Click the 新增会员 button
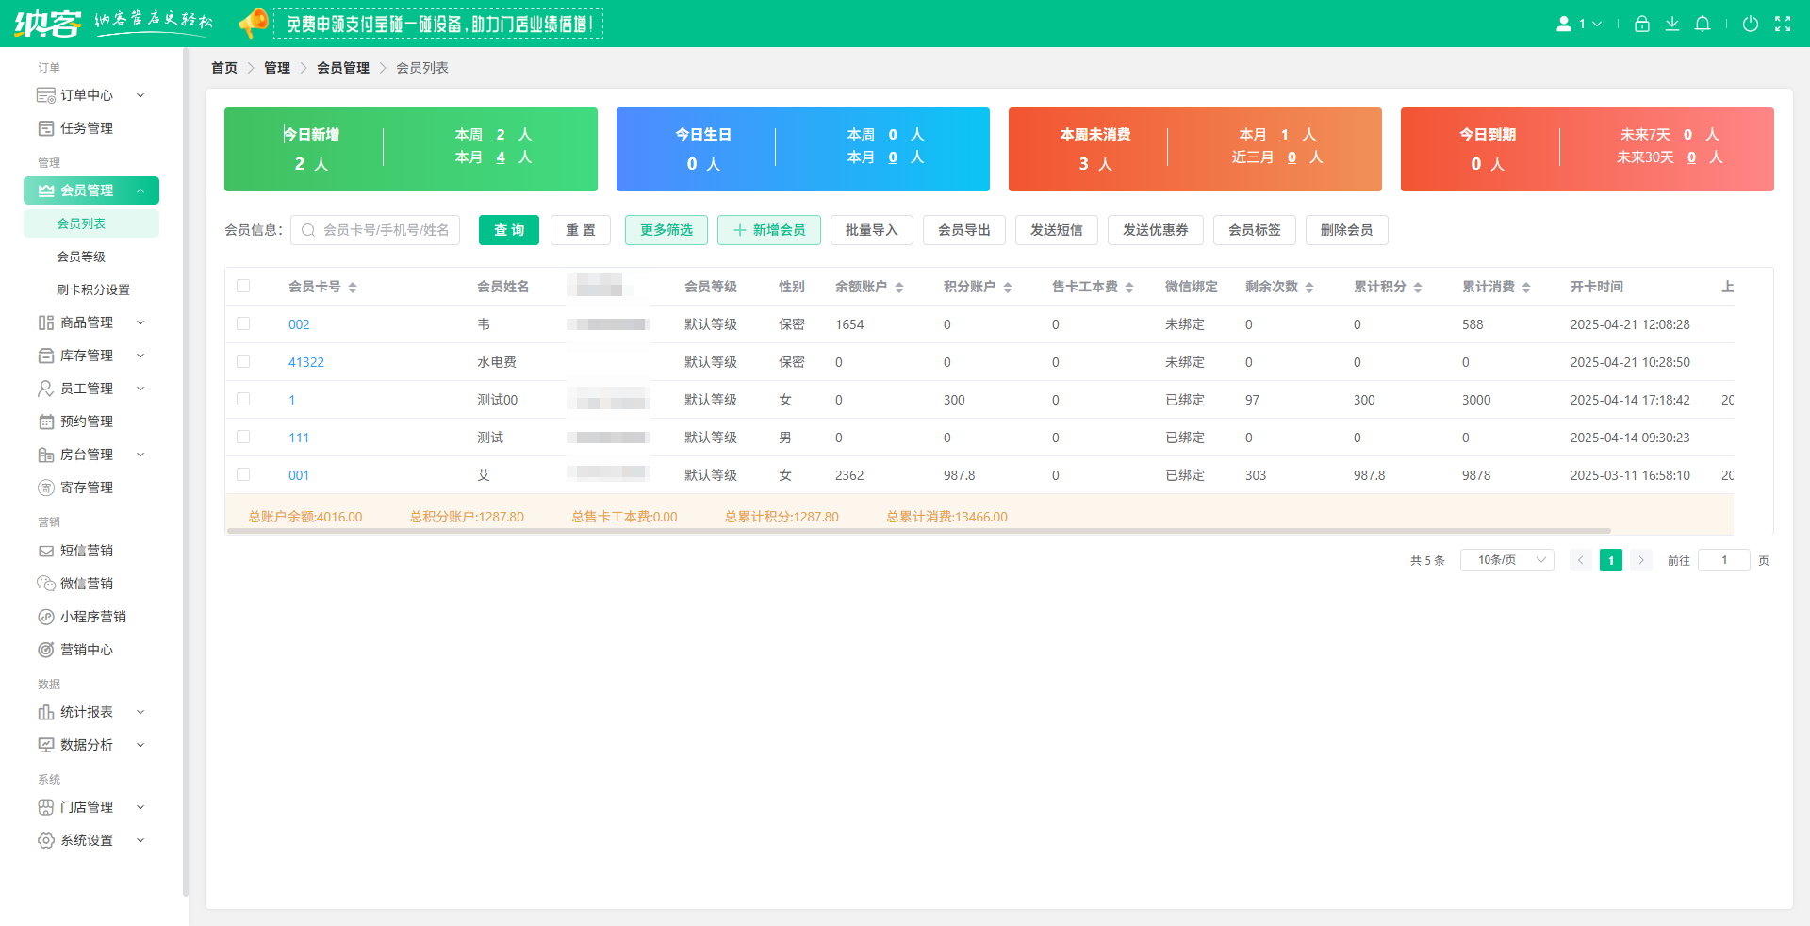This screenshot has height=926, width=1810. pyautogui.click(x=768, y=229)
